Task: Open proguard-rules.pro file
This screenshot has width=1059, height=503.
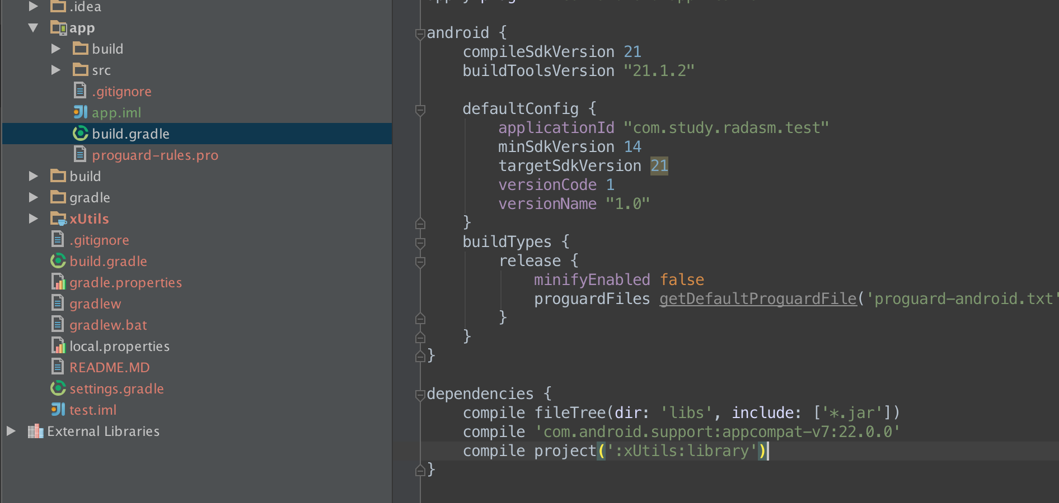Action: click(x=155, y=155)
